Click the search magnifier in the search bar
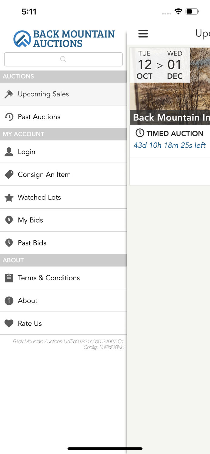210x454 pixels. [63, 59]
